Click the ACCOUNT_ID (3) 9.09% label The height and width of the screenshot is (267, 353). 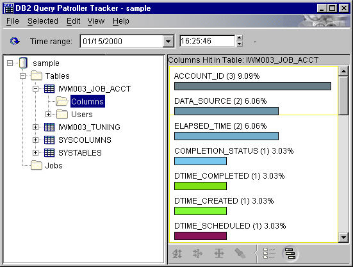217,76
